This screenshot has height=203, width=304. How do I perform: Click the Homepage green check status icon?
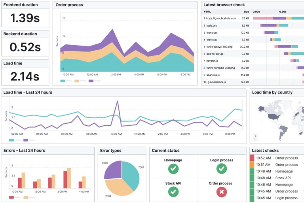[173, 169]
